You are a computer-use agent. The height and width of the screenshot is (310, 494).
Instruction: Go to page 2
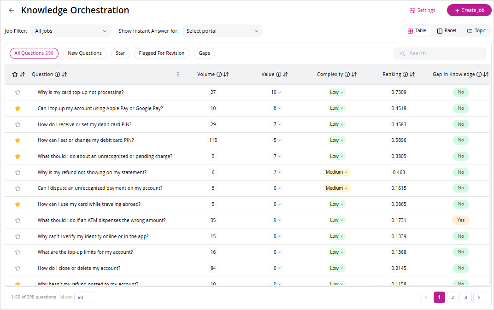click(453, 298)
